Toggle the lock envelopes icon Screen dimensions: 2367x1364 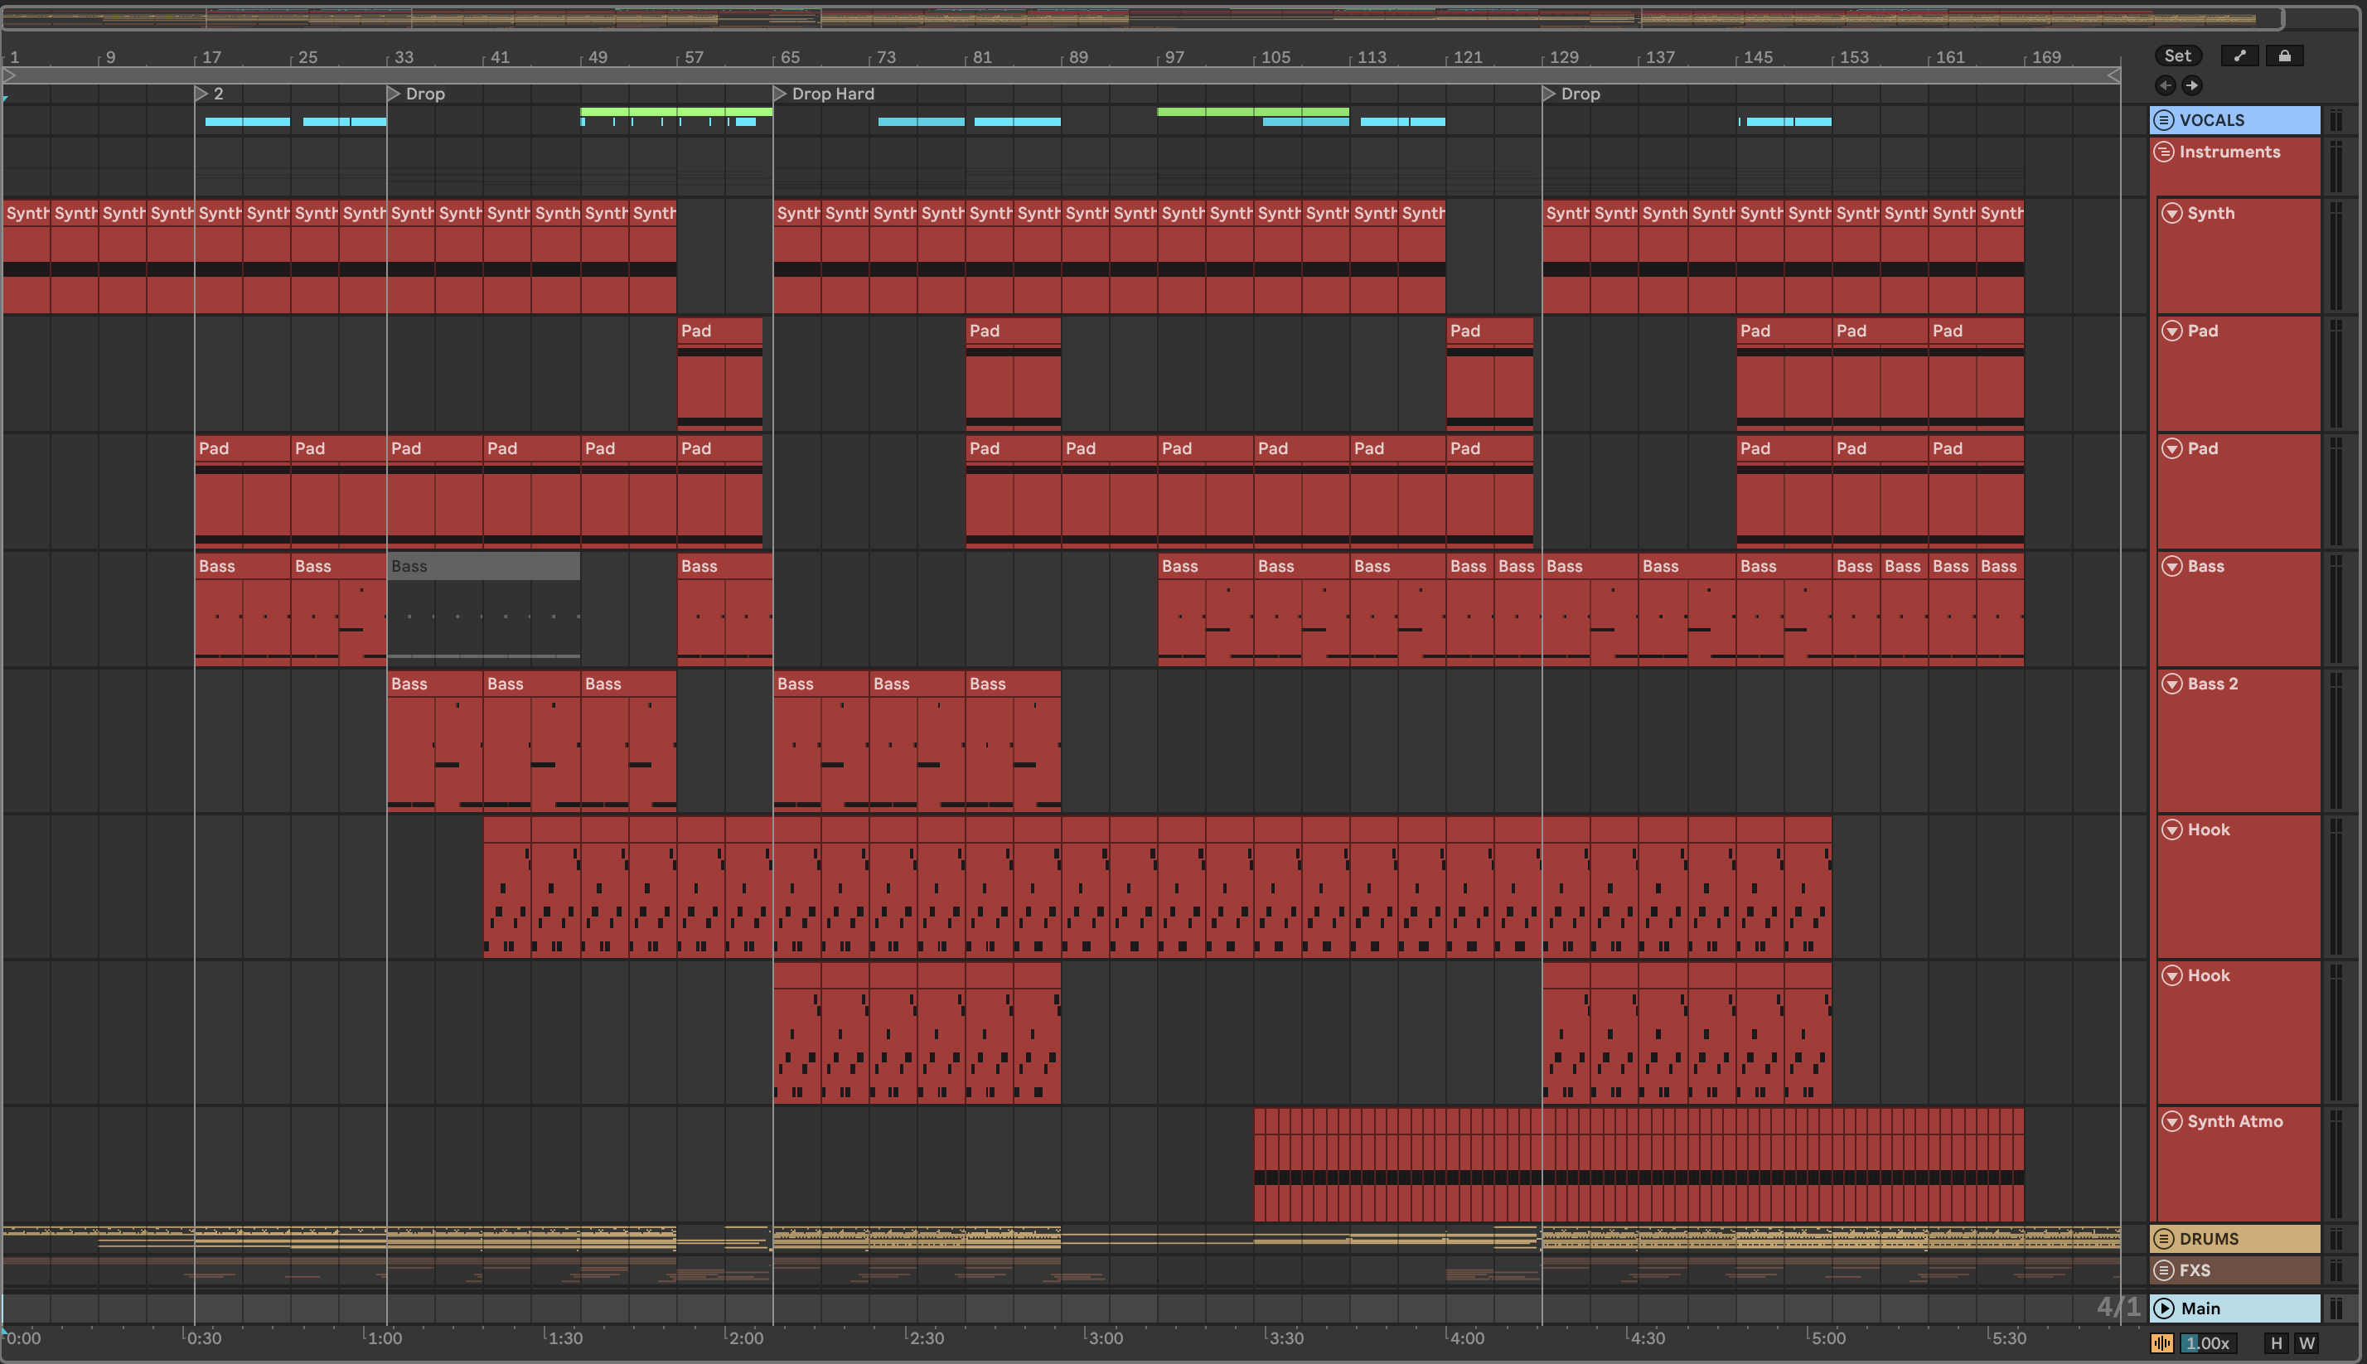[x=2285, y=56]
